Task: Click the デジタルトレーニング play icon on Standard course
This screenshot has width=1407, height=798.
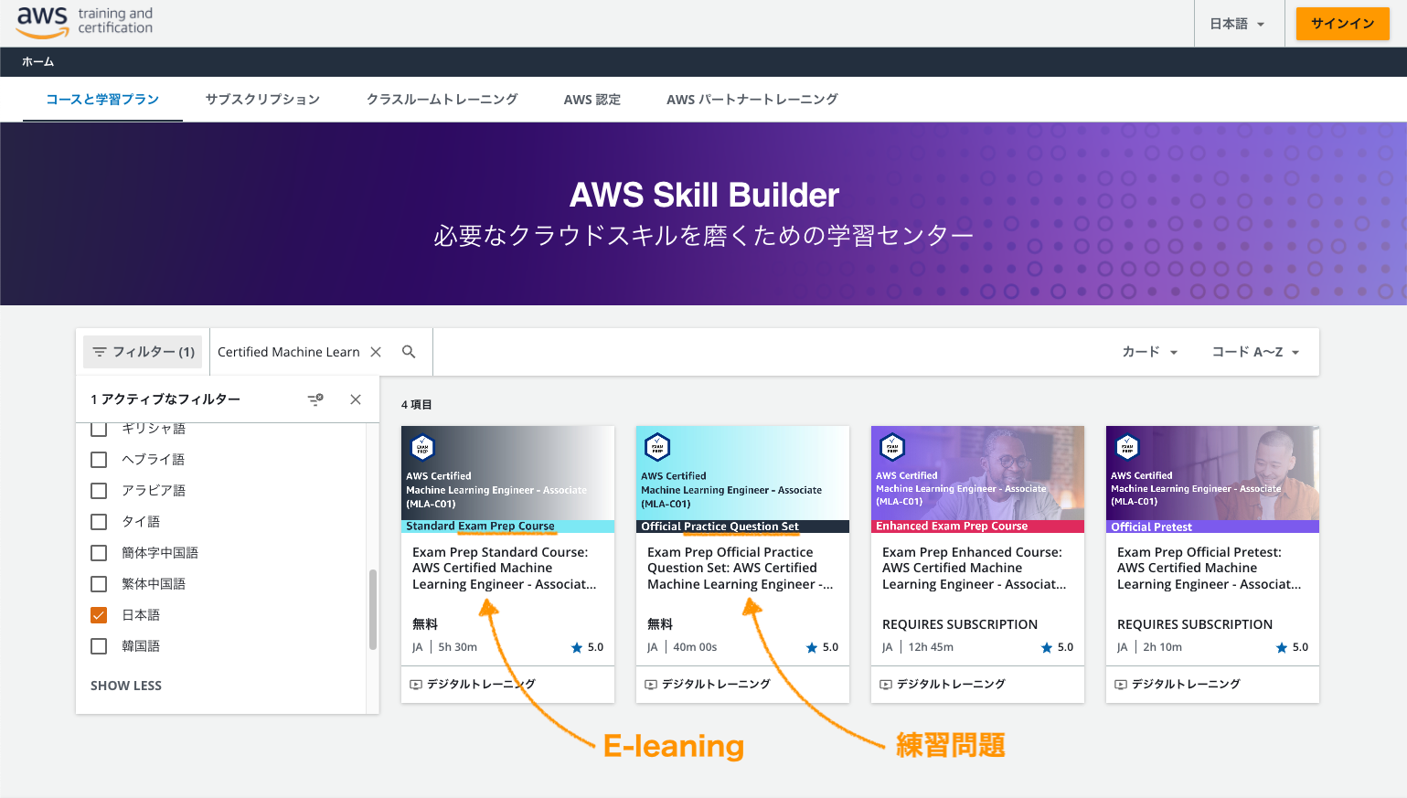Action: coord(417,684)
